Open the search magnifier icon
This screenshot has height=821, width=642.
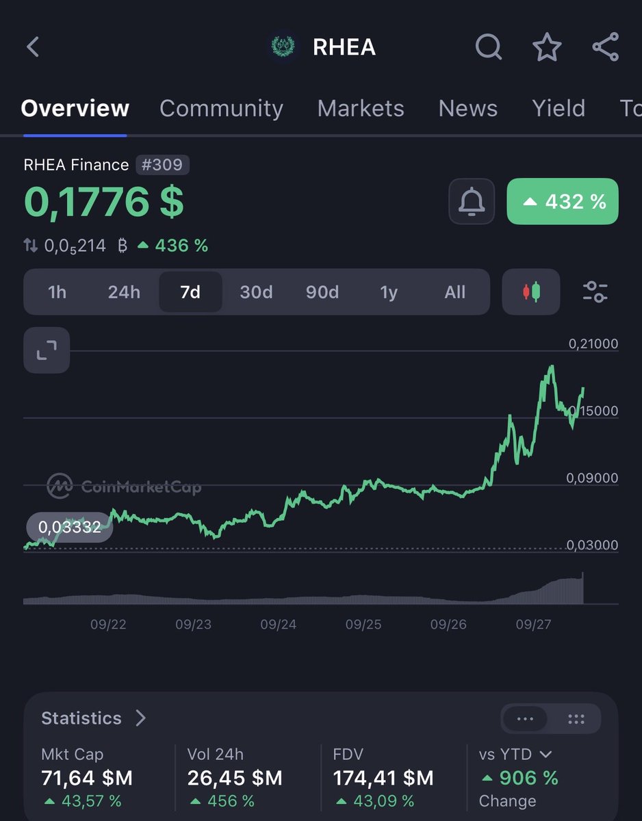[489, 47]
